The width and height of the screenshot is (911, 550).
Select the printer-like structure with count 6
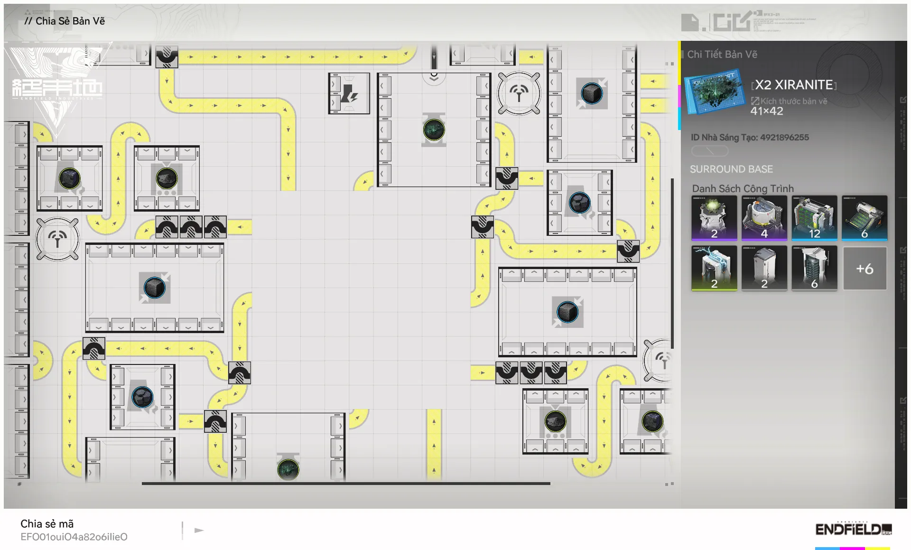coord(865,218)
